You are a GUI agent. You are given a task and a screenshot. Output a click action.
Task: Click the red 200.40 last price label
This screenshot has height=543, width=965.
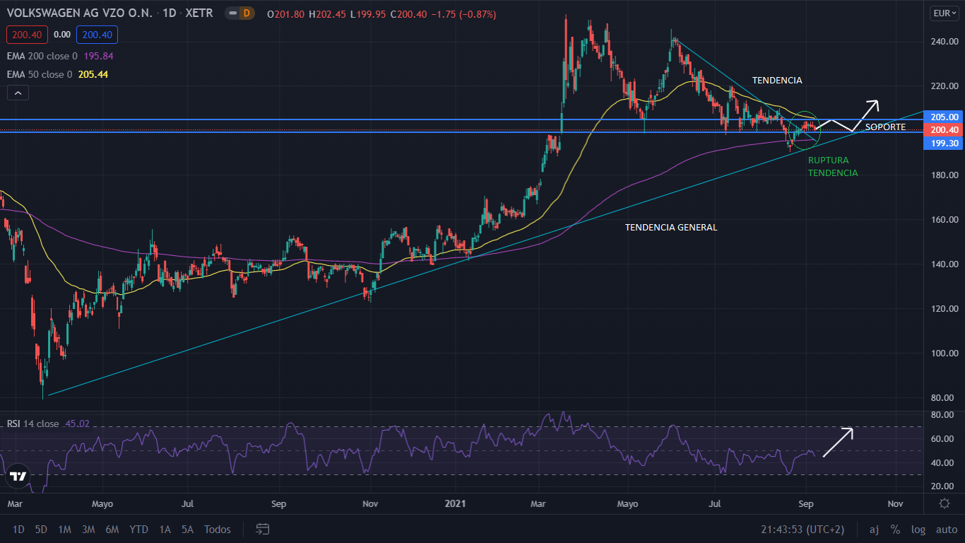945,129
